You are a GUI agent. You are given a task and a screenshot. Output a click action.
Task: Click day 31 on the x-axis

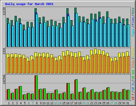point(127,103)
